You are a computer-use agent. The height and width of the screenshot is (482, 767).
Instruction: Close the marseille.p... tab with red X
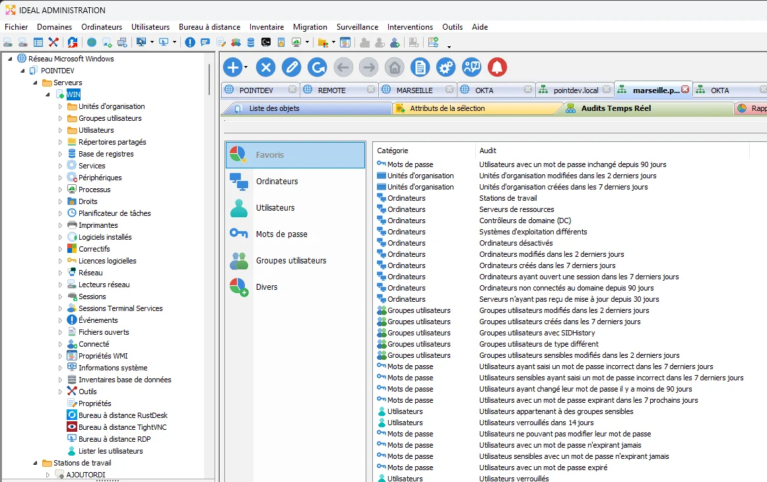pyautogui.click(x=685, y=90)
